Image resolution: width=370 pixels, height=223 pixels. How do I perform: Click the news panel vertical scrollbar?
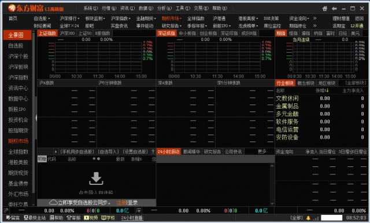click(272, 184)
